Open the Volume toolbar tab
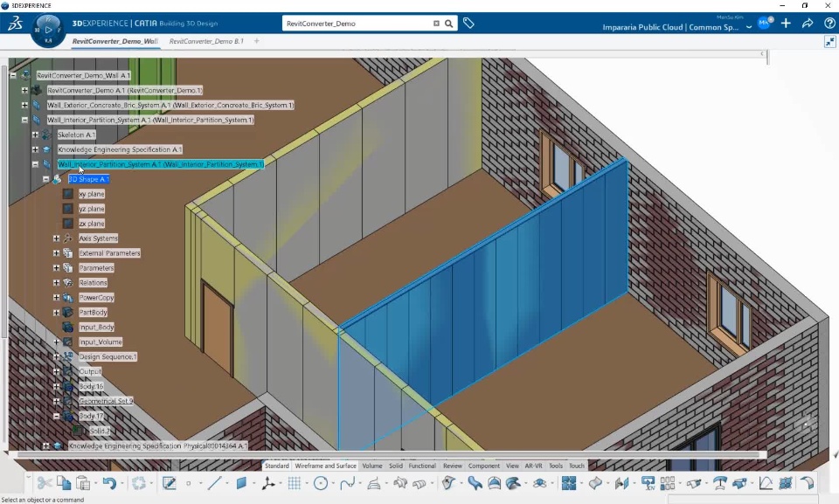This screenshot has height=504, width=839. [372, 466]
